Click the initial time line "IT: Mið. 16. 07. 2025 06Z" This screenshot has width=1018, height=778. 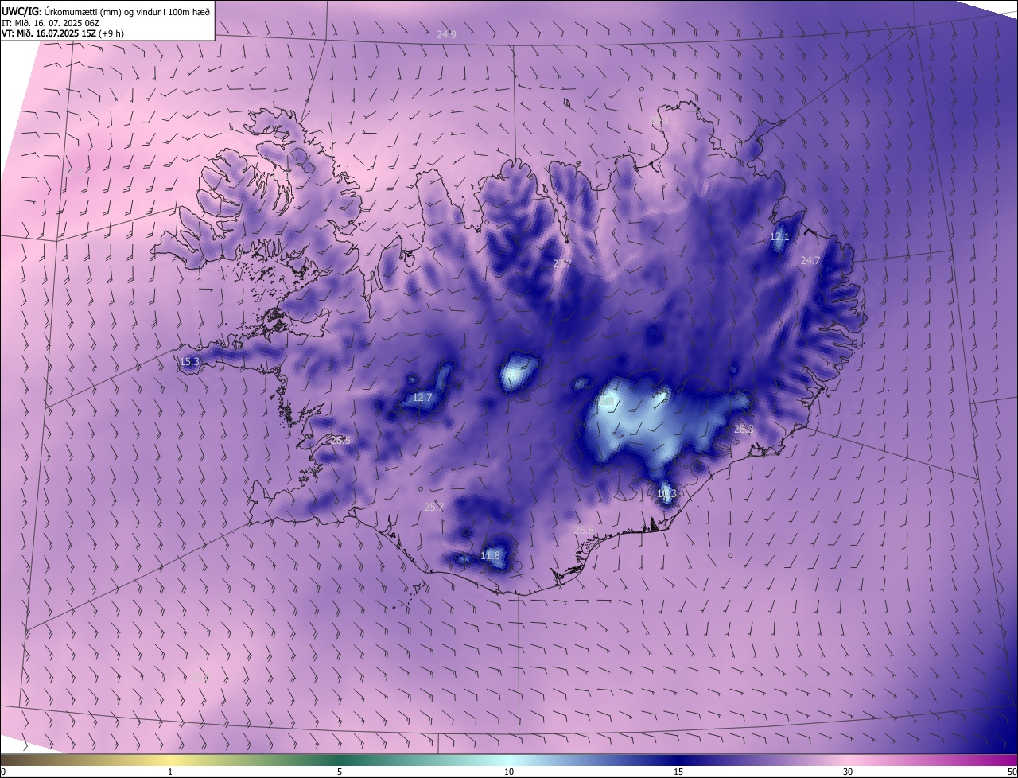(x=50, y=23)
